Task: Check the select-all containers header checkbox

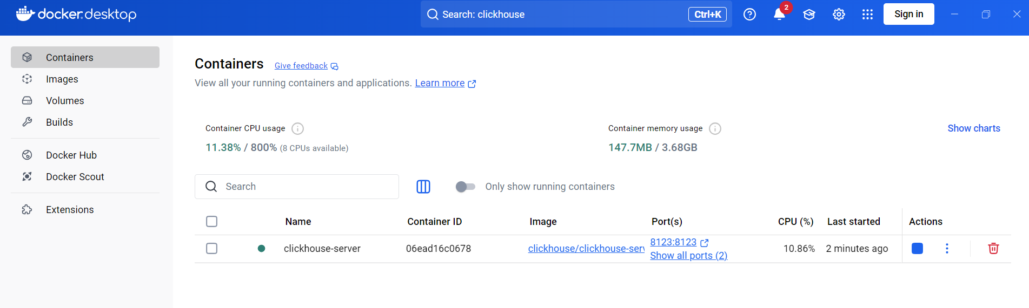Action: pyautogui.click(x=212, y=222)
